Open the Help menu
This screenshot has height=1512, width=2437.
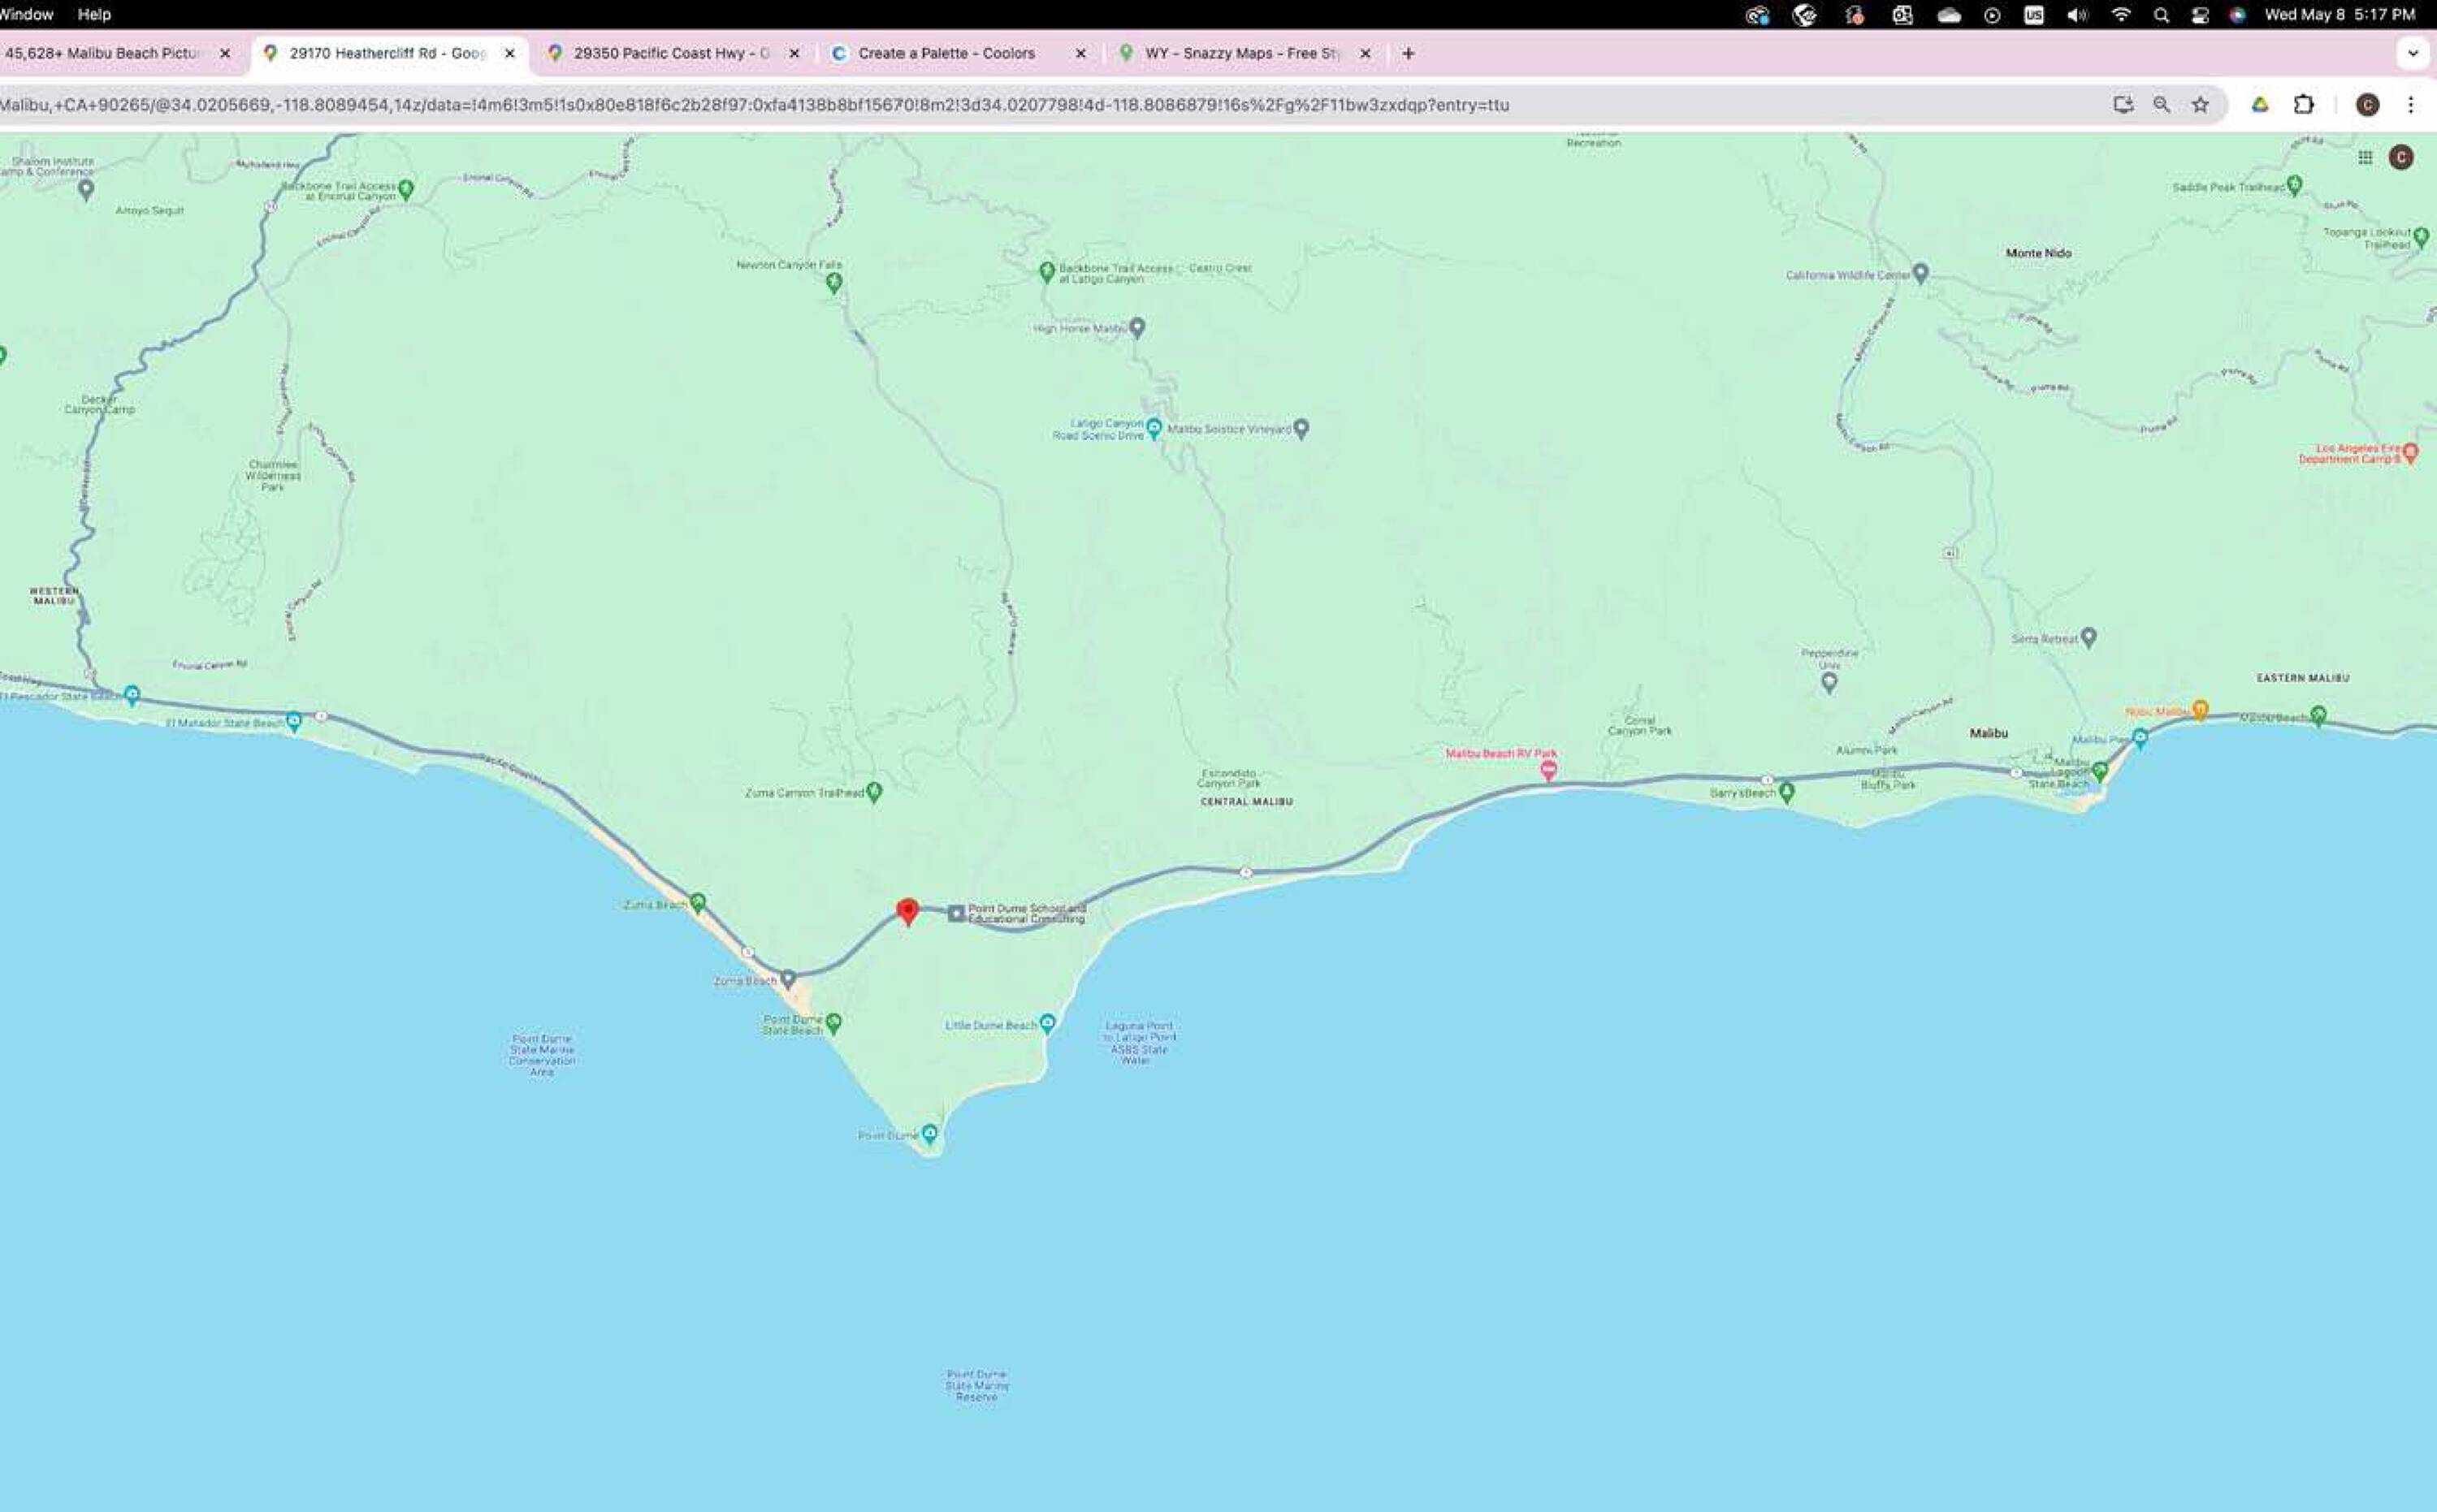point(94,14)
